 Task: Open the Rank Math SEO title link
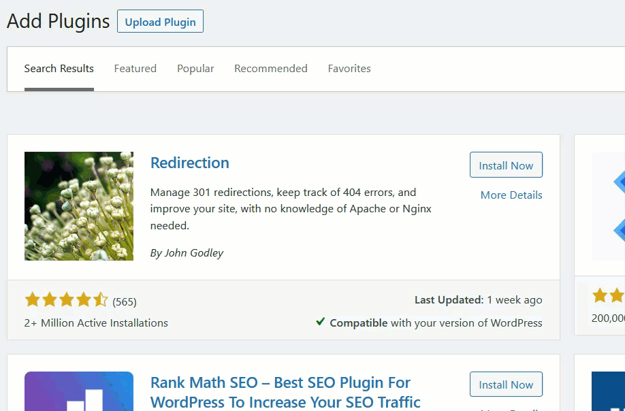tap(285, 392)
